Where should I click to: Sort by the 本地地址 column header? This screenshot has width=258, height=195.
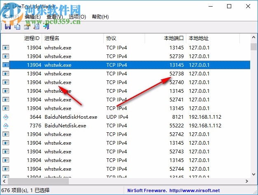point(199,38)
